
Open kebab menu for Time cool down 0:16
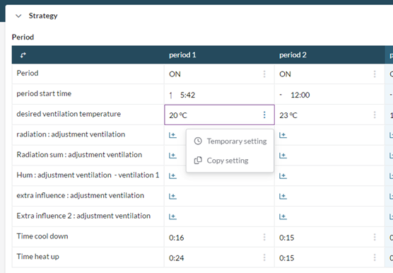(x=264, y=237)
